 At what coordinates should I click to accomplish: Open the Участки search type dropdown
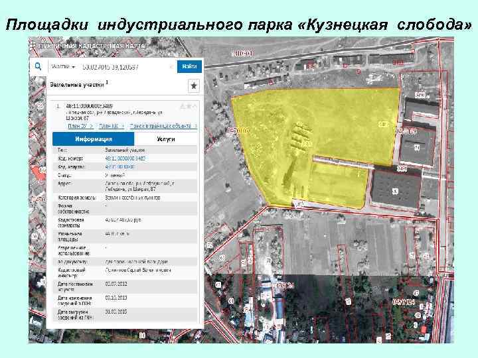point(64,66)
